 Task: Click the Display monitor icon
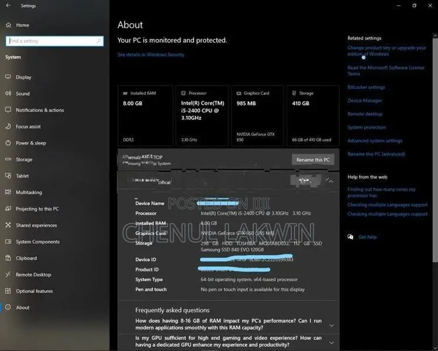[x=8, y=77]
